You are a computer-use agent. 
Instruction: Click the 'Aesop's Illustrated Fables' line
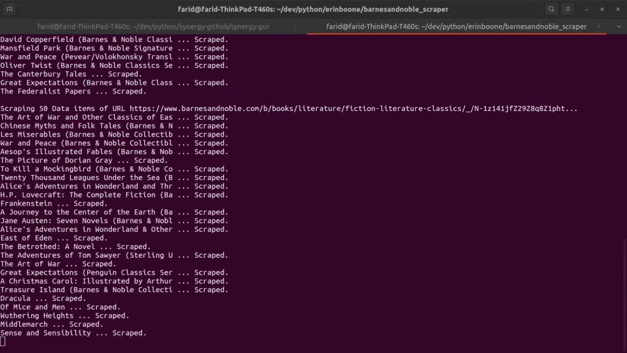coord(114,152)
